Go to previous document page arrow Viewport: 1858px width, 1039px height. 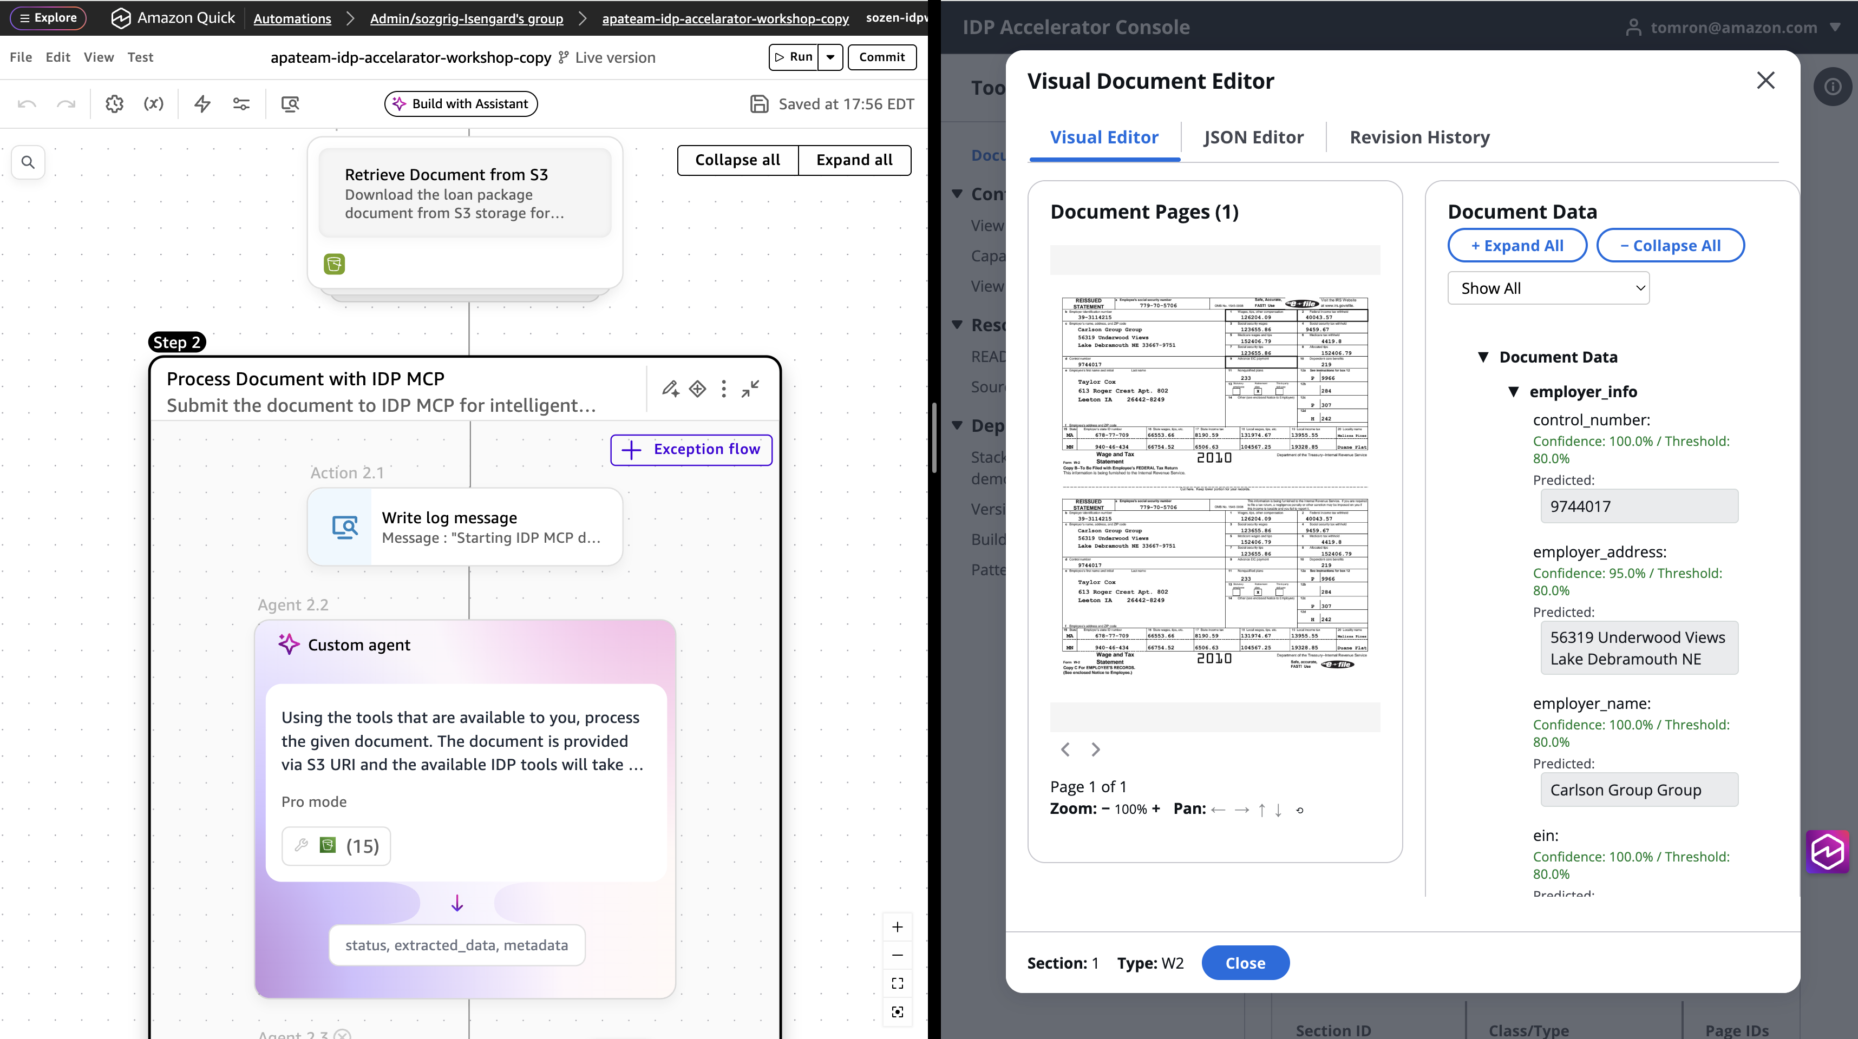coord(1065,750)
